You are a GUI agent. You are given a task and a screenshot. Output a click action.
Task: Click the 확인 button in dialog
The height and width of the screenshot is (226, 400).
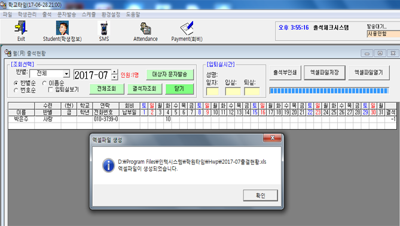click(x=261, y=196)
